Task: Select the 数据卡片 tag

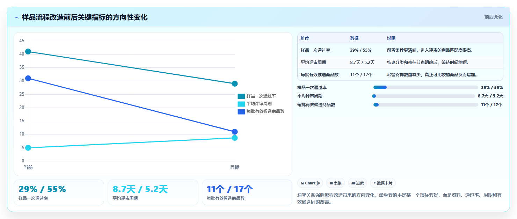Action: coord(383,183)
